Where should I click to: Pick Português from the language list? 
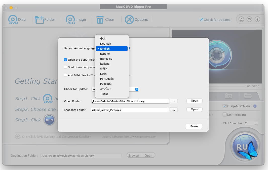[x=112, y=79]
